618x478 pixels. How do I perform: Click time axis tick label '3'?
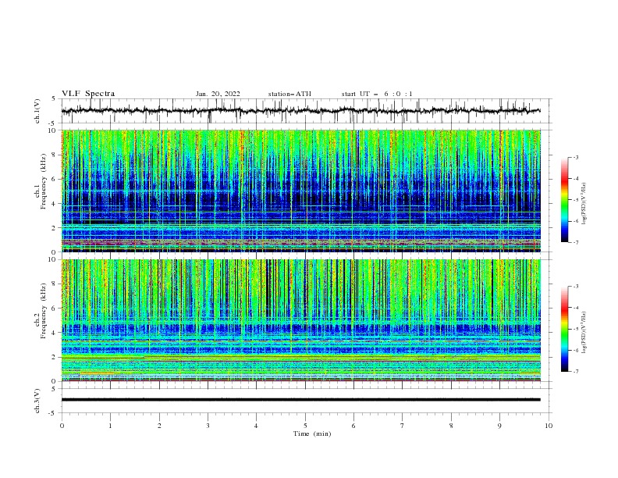tap(208, 426)
